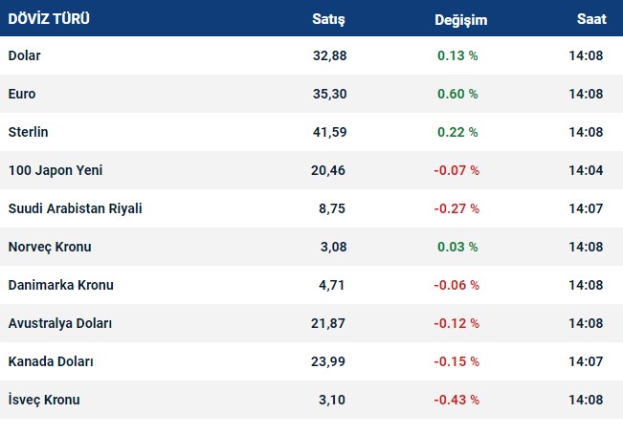Click the Kanada Doları link
Viewport: 623px width, 435px height.
pyautogui.click(x=51, y=361)
